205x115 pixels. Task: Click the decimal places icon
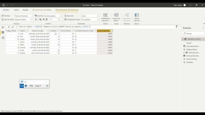[46, 19]
